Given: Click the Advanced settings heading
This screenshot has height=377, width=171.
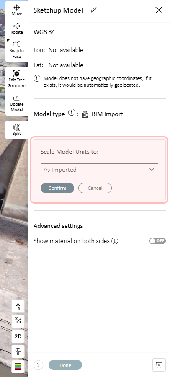Looking at the screenshot, I should tap(58, 226).
